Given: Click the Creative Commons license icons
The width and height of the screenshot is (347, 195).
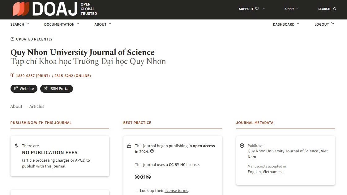Looking at the screenshot, I should (x=143, y=177).
